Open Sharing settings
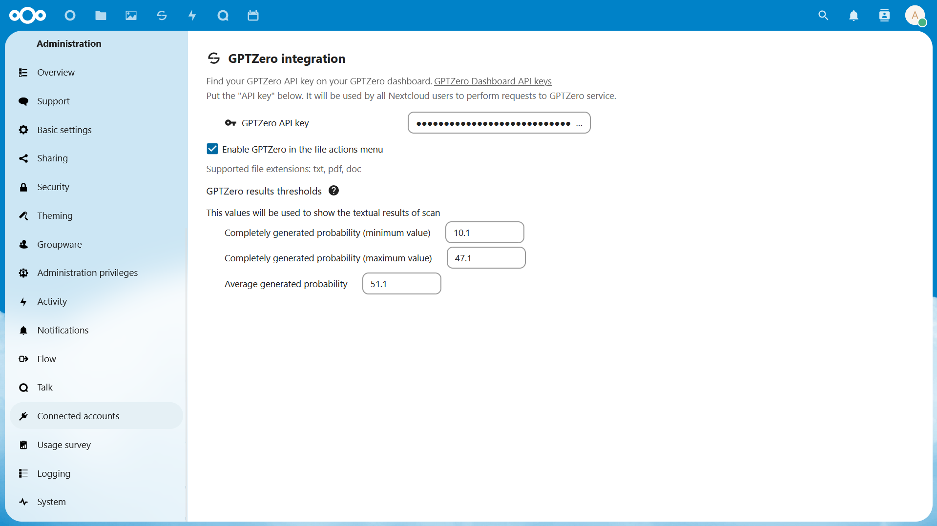This screenshot has height=526, width=937. (x=96, y=158)
